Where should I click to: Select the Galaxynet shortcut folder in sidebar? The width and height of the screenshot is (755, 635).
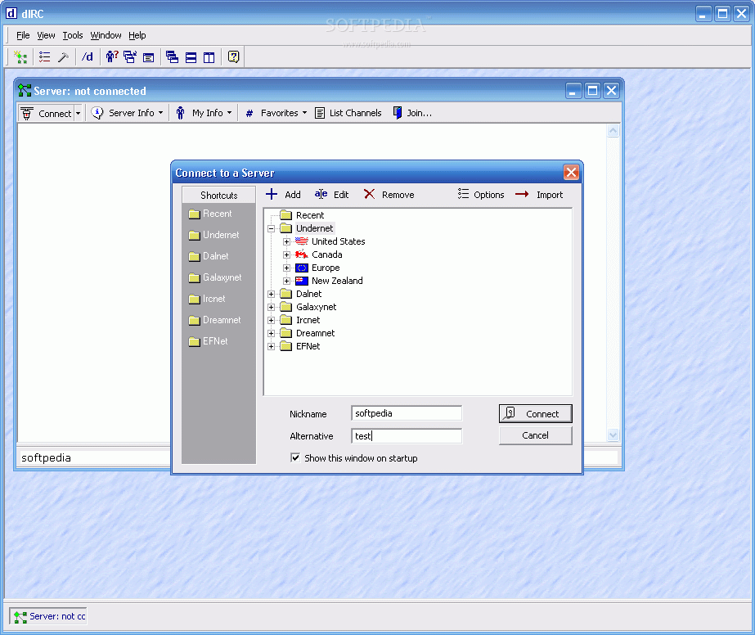(x=215, y=277)
